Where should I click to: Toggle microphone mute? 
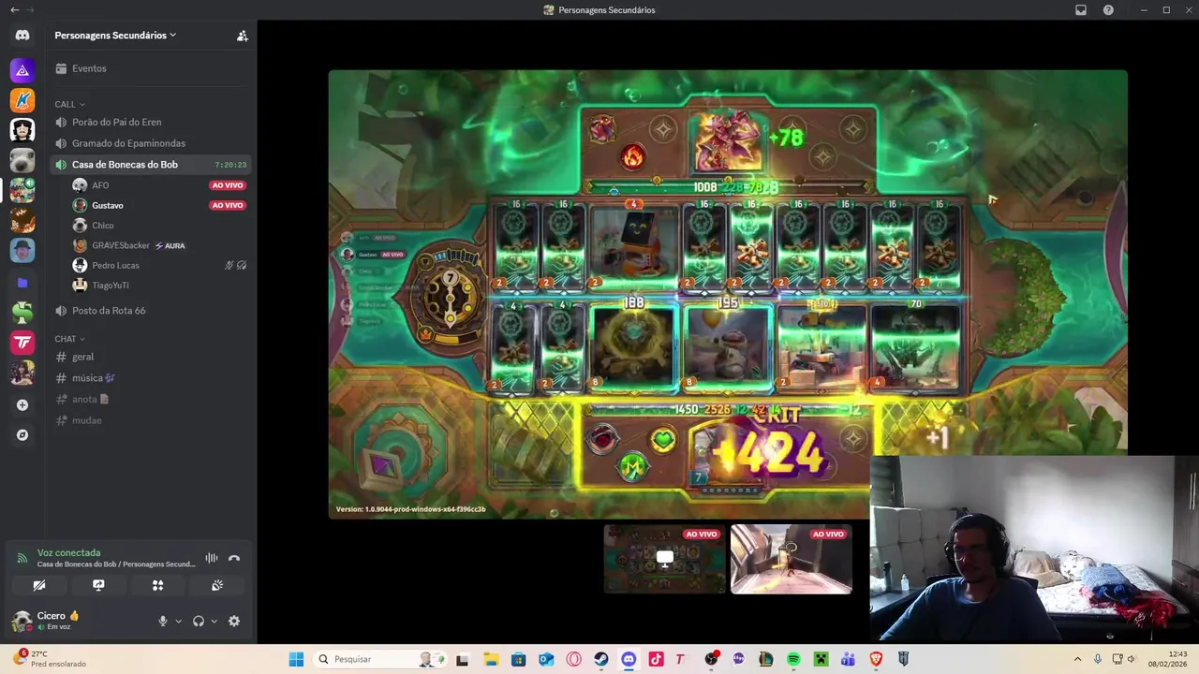coord(163,621)
